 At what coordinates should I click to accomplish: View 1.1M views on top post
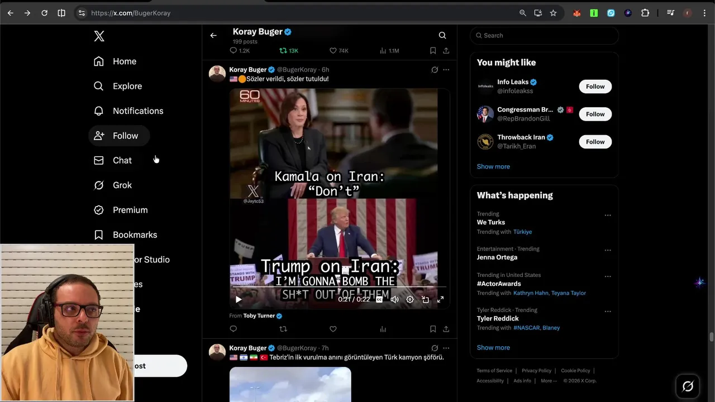click(x=389, y=51)
